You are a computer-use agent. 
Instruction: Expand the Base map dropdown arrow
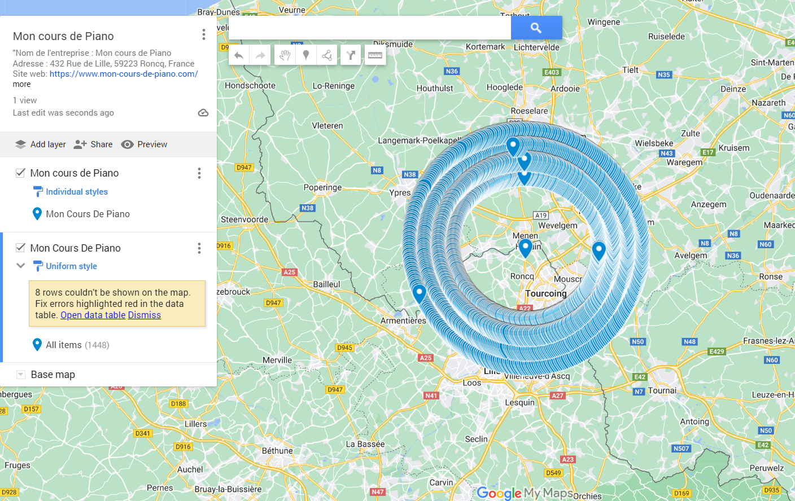pos(21,375)
